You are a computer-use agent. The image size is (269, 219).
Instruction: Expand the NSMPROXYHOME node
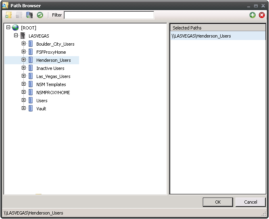point(23,92)
